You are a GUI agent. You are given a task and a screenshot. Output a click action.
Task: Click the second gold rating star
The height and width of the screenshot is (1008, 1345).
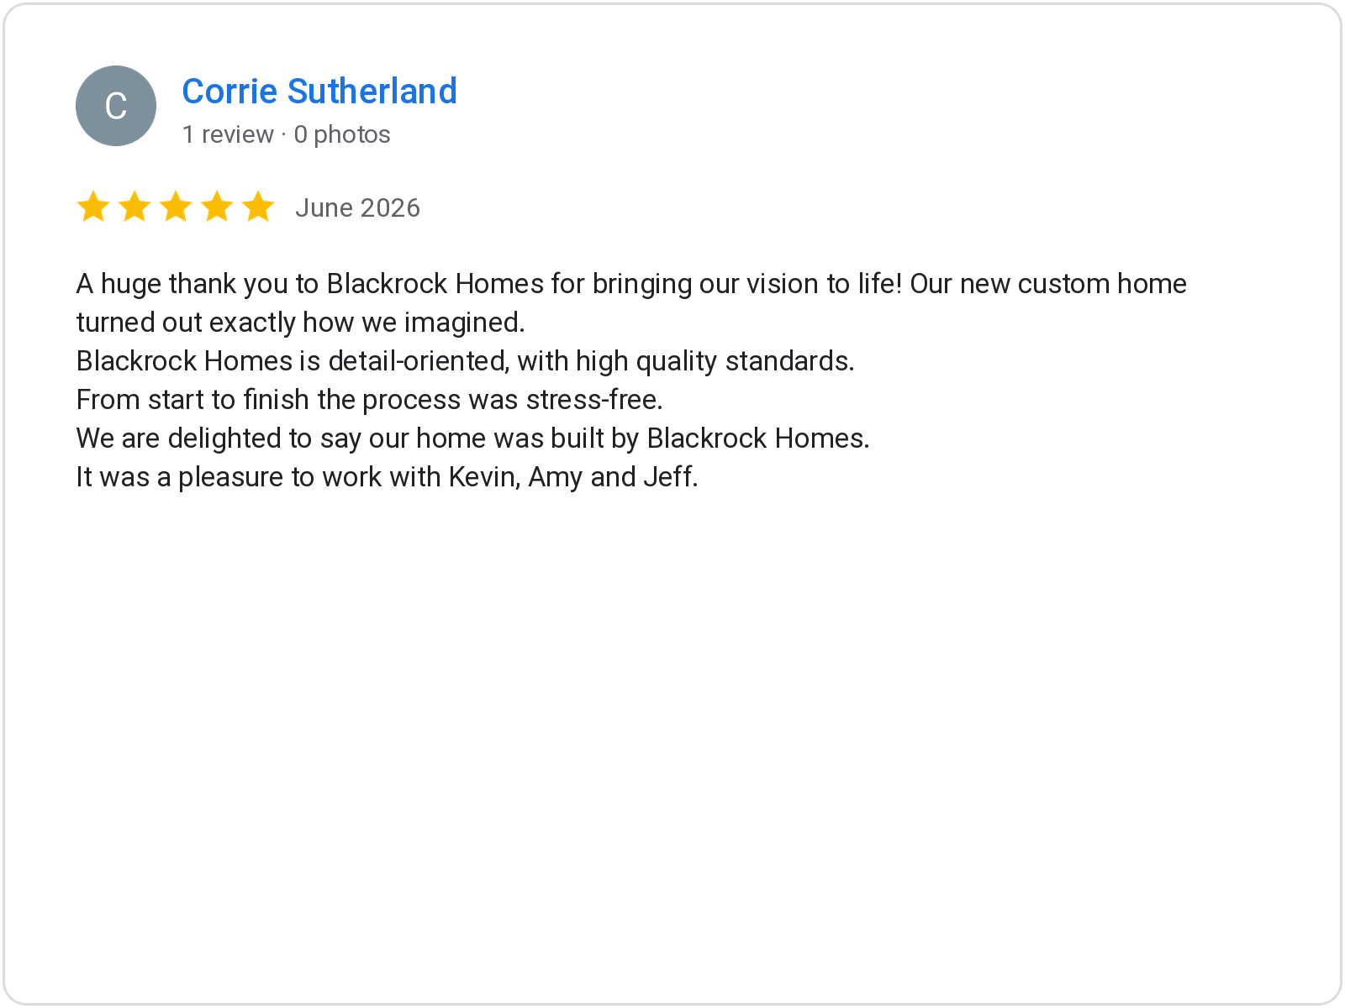click(134, 207)
